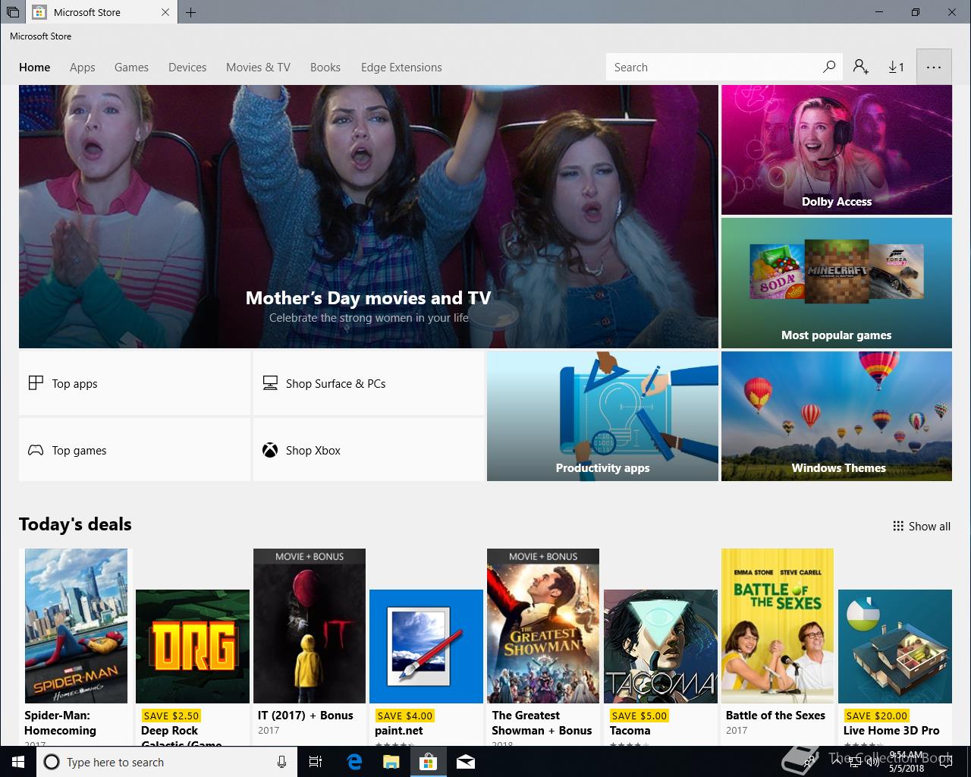This screenshot has width=971, height=777.
Task: Open Windows Start menu
Action: tap(18, 762)
